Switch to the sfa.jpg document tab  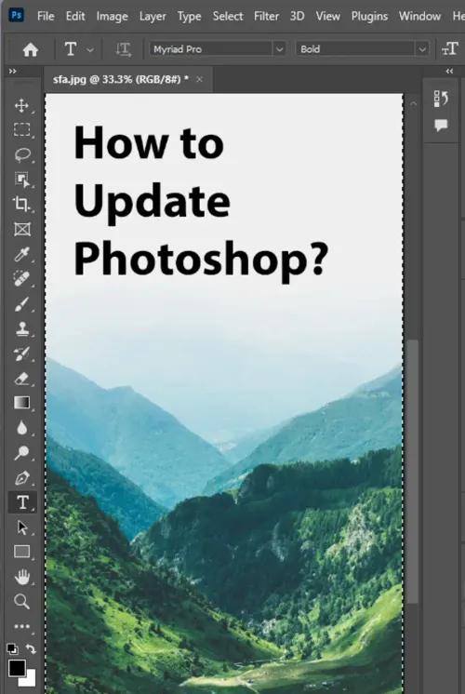pos(120,79)
